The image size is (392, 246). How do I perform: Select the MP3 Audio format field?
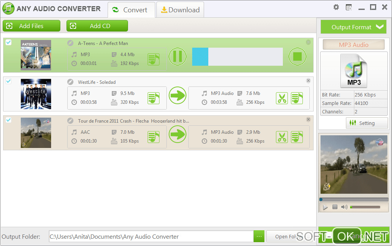click(x=354, y=45)
